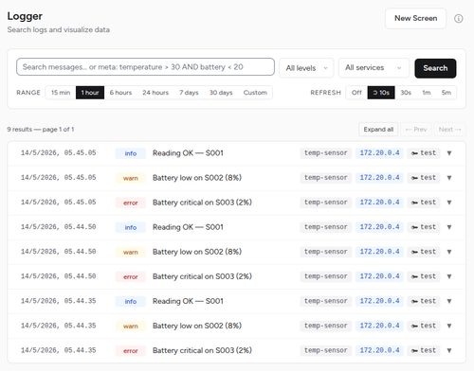Turn auto refresh Off
Screen dimensions: 474x371
(x=356, y=93)
